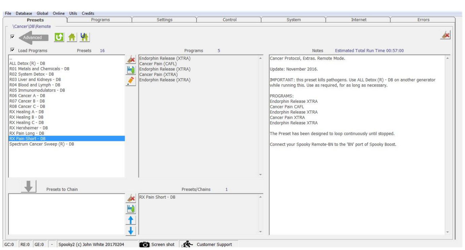
Task: Click the camera Screen shot icon
Action: (x=144, y=245)
